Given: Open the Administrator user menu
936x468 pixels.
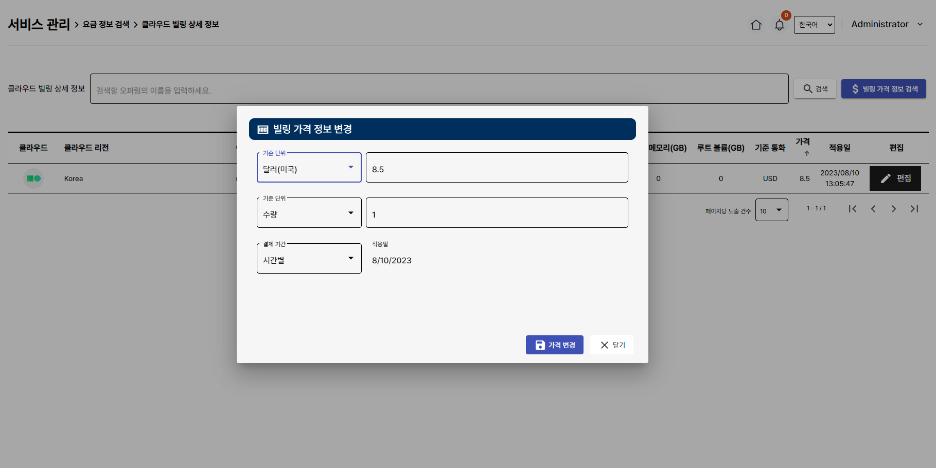Looking at the screenshot, I should 886,24.
